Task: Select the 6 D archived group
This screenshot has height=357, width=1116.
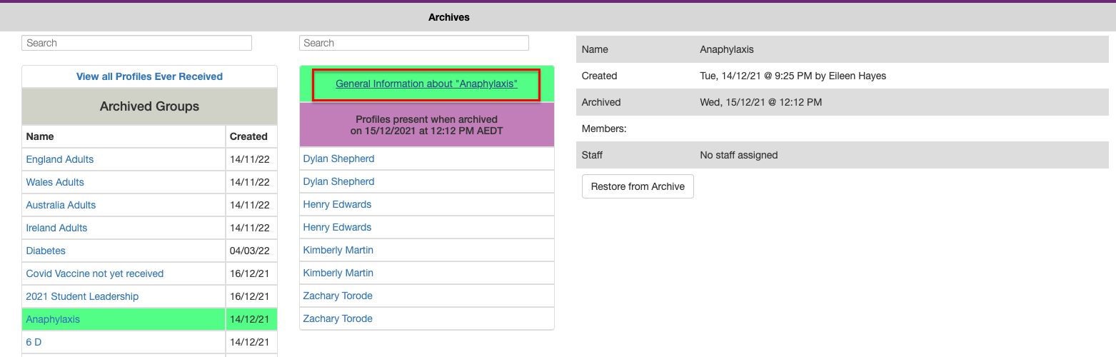Action: [34, 342]
